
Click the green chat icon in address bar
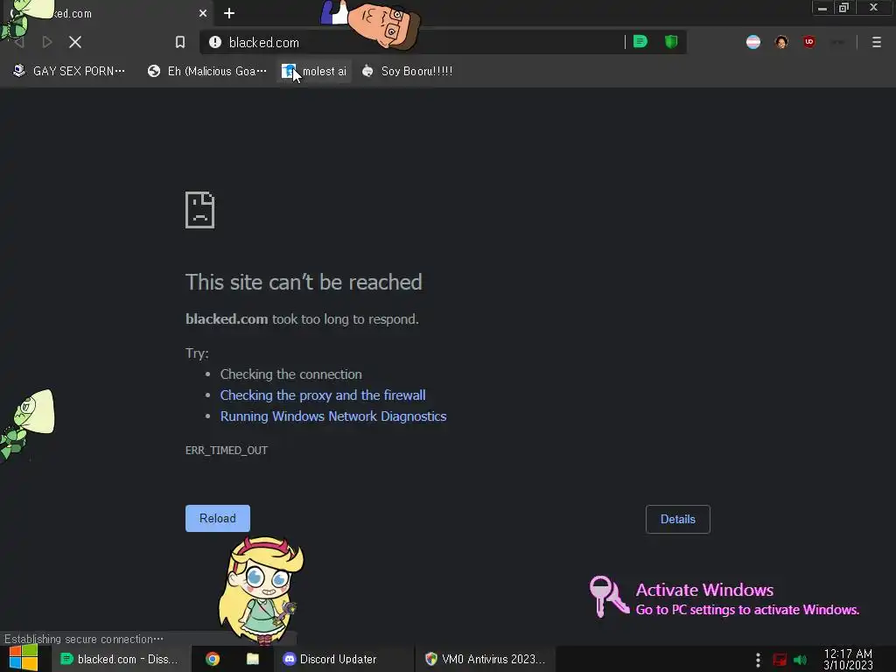pyautogui.click(x=640, y=42)
